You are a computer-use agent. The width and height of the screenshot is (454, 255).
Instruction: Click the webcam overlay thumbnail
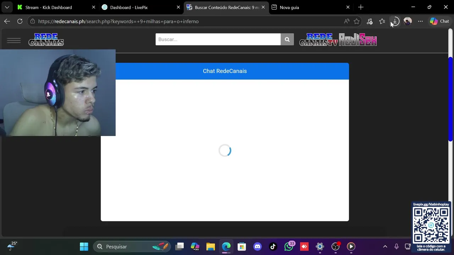click(x=58, y=93)
